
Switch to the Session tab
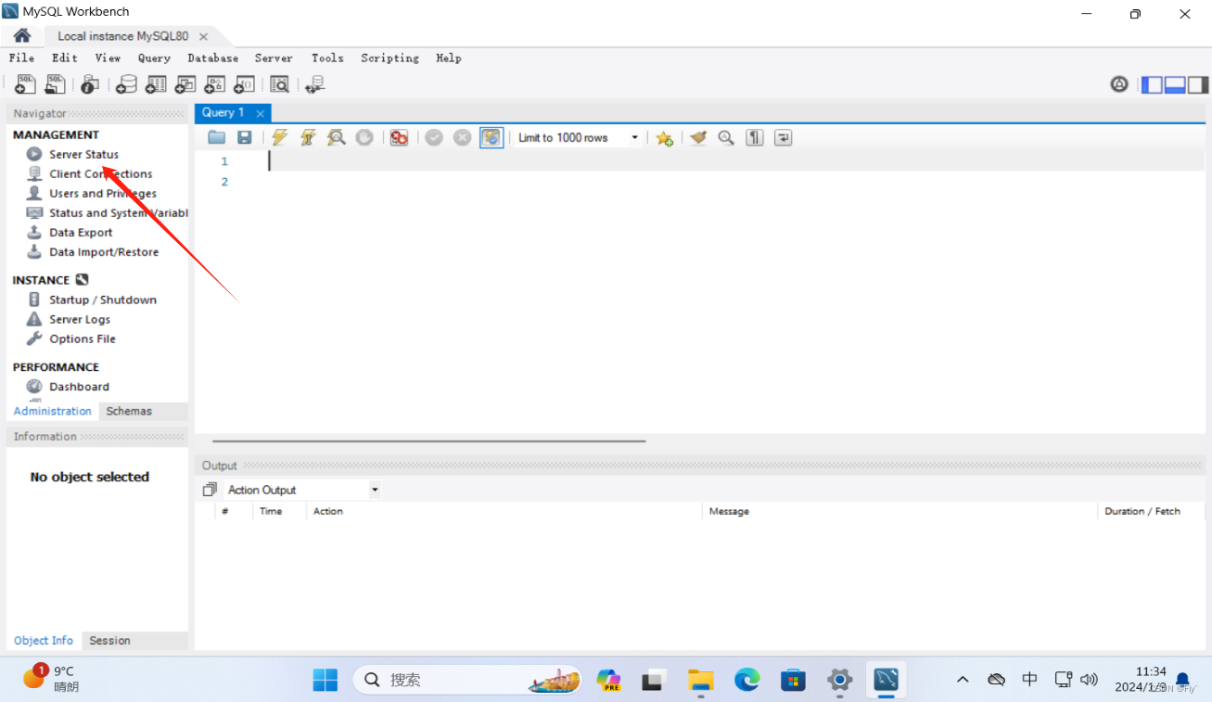coord(109,641)
